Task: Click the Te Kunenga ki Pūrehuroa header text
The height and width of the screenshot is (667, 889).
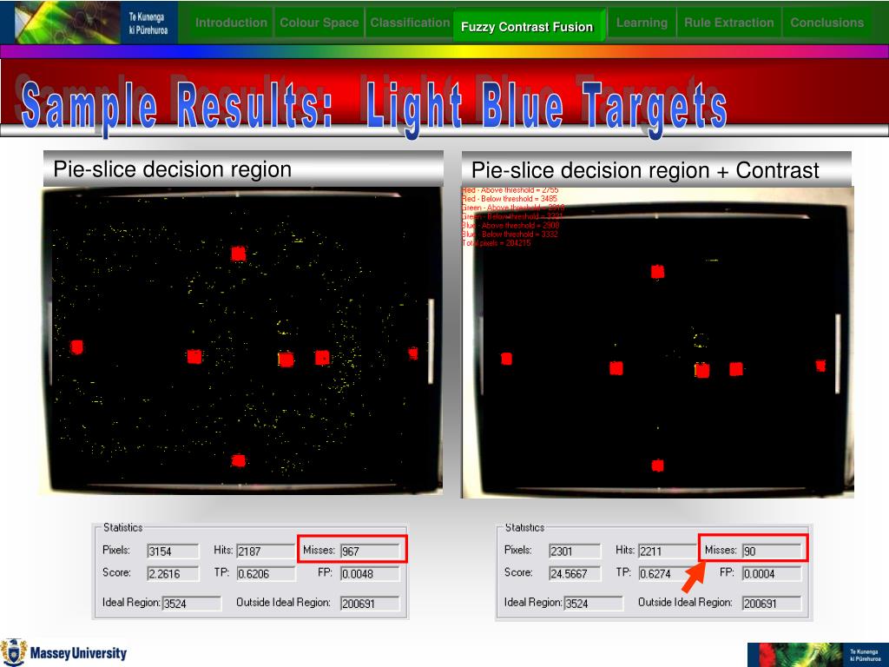Action: [x=148, y=23]
